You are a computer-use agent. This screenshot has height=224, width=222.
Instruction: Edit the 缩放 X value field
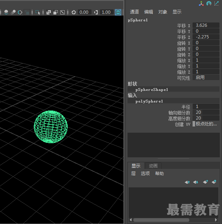pyautogui.click(x=206, y=60)
